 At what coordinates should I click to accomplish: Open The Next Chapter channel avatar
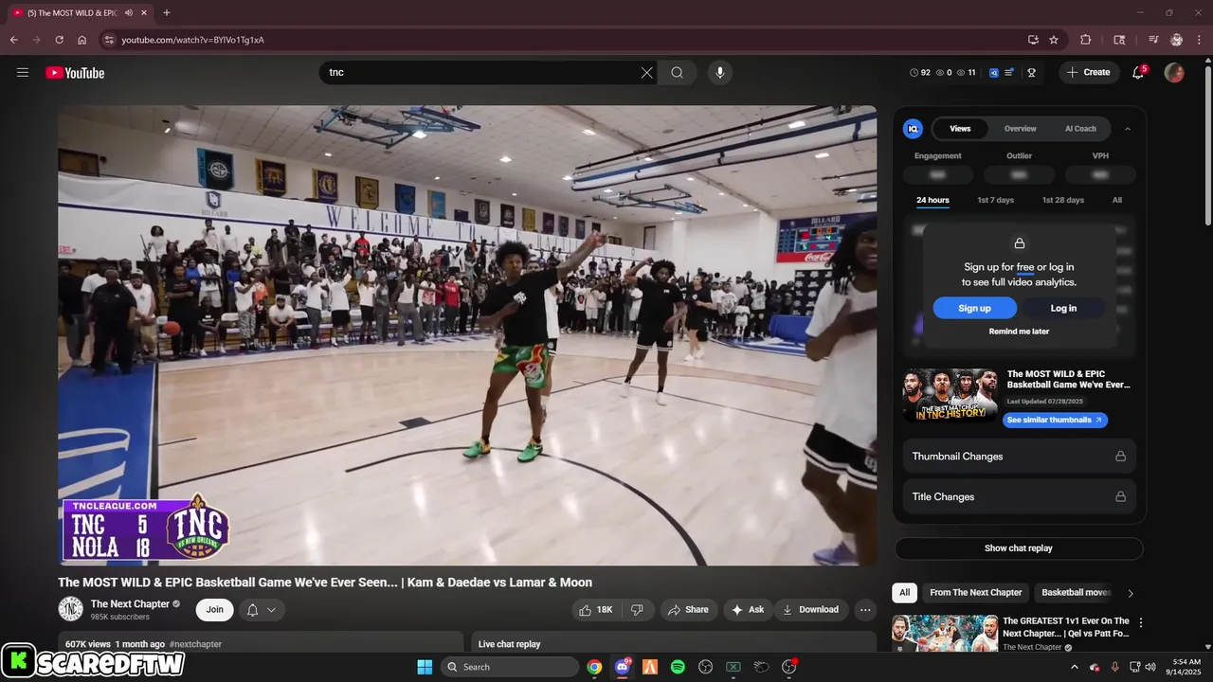click(x=70, y=609)
